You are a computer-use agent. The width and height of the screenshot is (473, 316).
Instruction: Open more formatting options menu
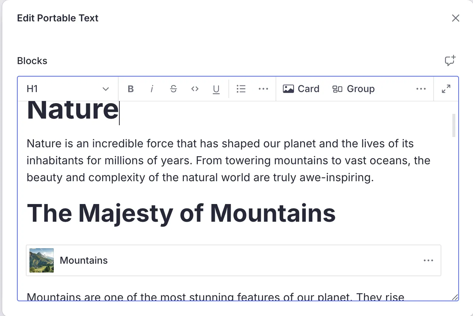(x=263, y=89)
